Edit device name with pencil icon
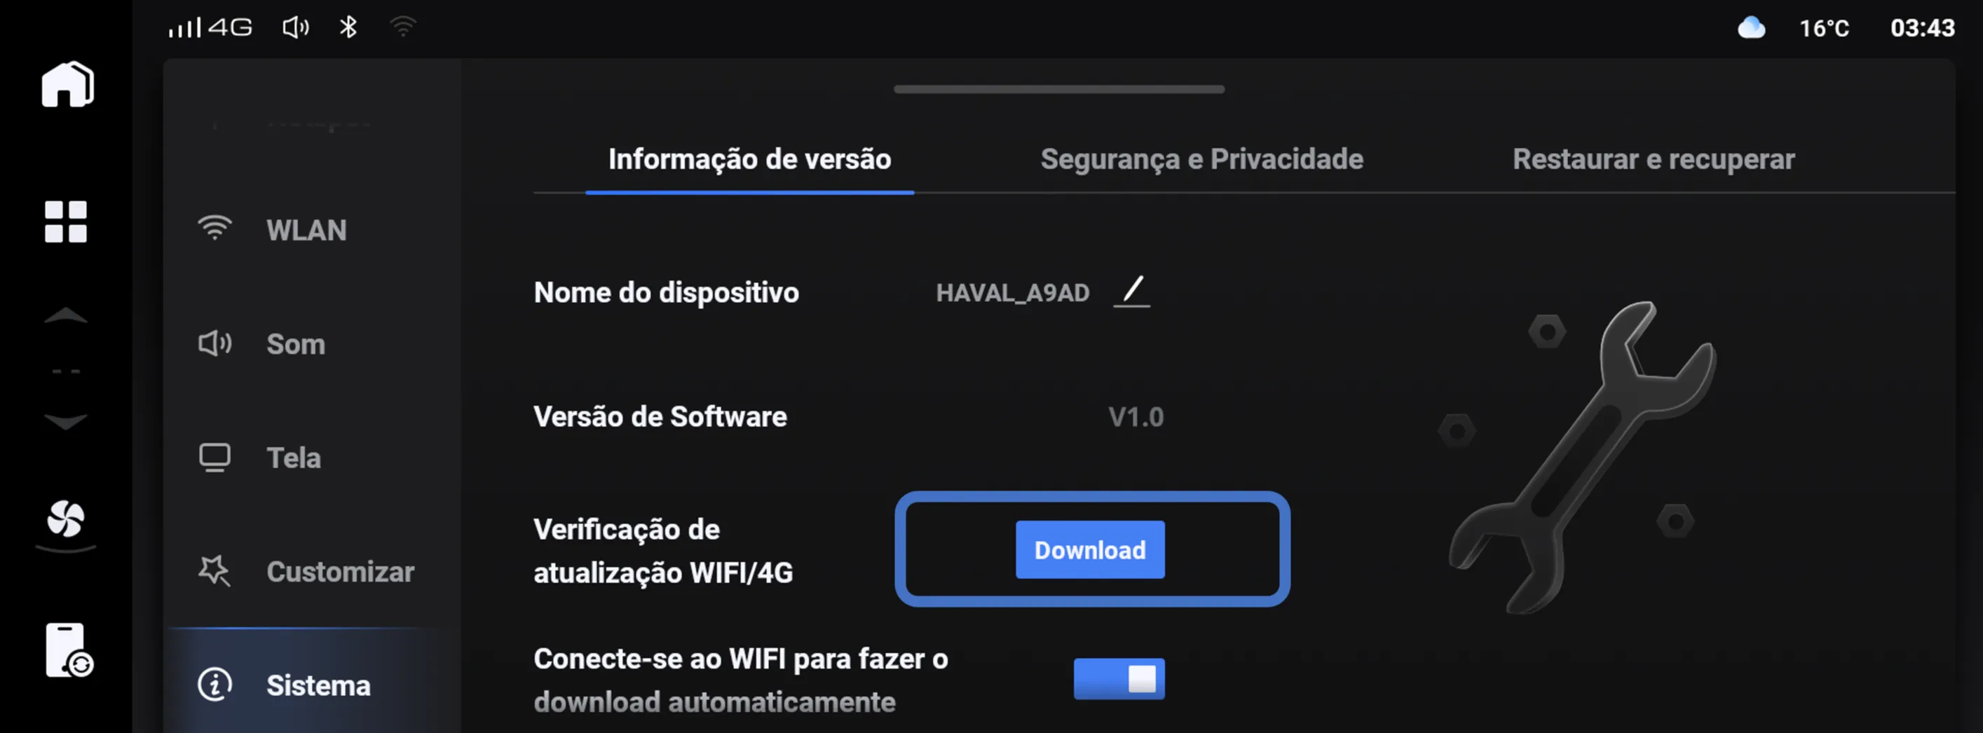Viewport: 1983px width, 733px height. pyautogui.click(x=1131, y=292)
